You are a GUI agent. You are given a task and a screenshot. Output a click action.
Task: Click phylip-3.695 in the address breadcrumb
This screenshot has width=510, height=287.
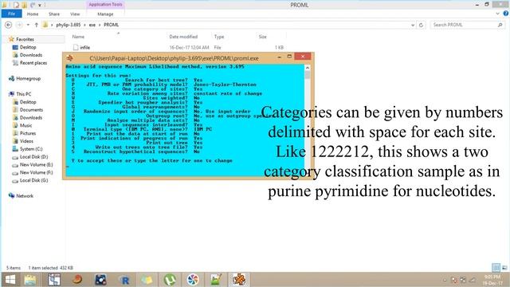68,25
